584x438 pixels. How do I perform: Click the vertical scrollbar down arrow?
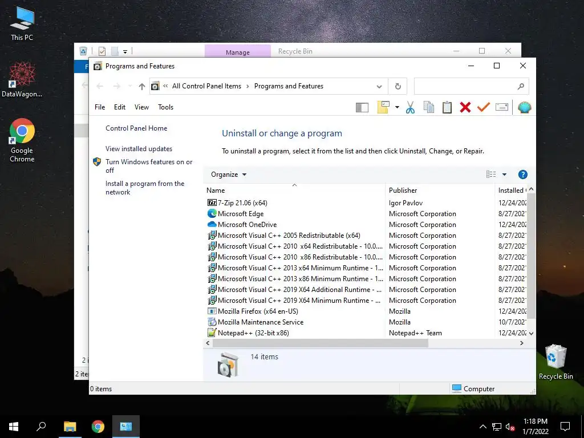tap(532, 333)
